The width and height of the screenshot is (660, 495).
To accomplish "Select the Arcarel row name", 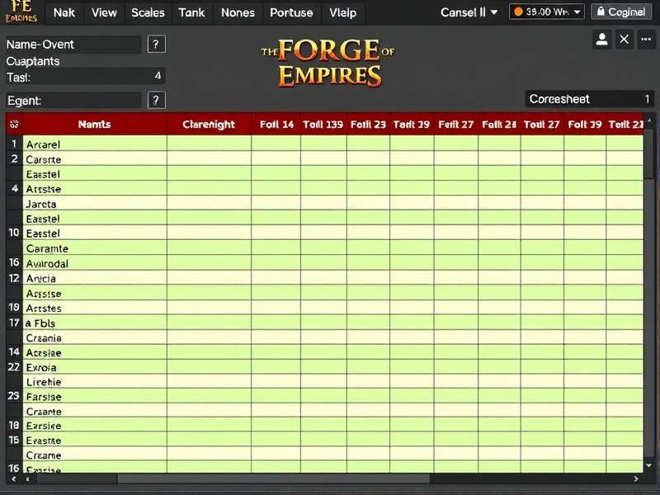I will tap(43, 144).
